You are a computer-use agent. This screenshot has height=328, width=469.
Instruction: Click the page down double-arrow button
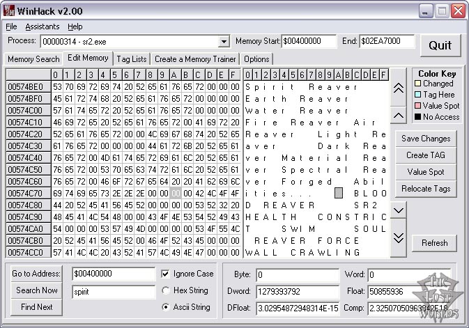(399, 238)
